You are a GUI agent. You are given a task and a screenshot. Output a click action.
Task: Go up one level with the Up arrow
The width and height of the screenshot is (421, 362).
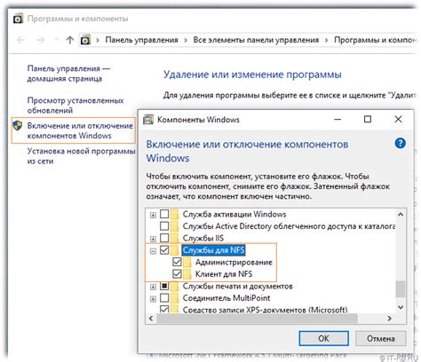[x=70, y=40]
